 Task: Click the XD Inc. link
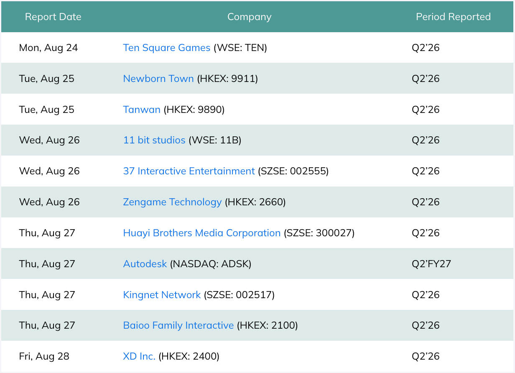(139, 356)
